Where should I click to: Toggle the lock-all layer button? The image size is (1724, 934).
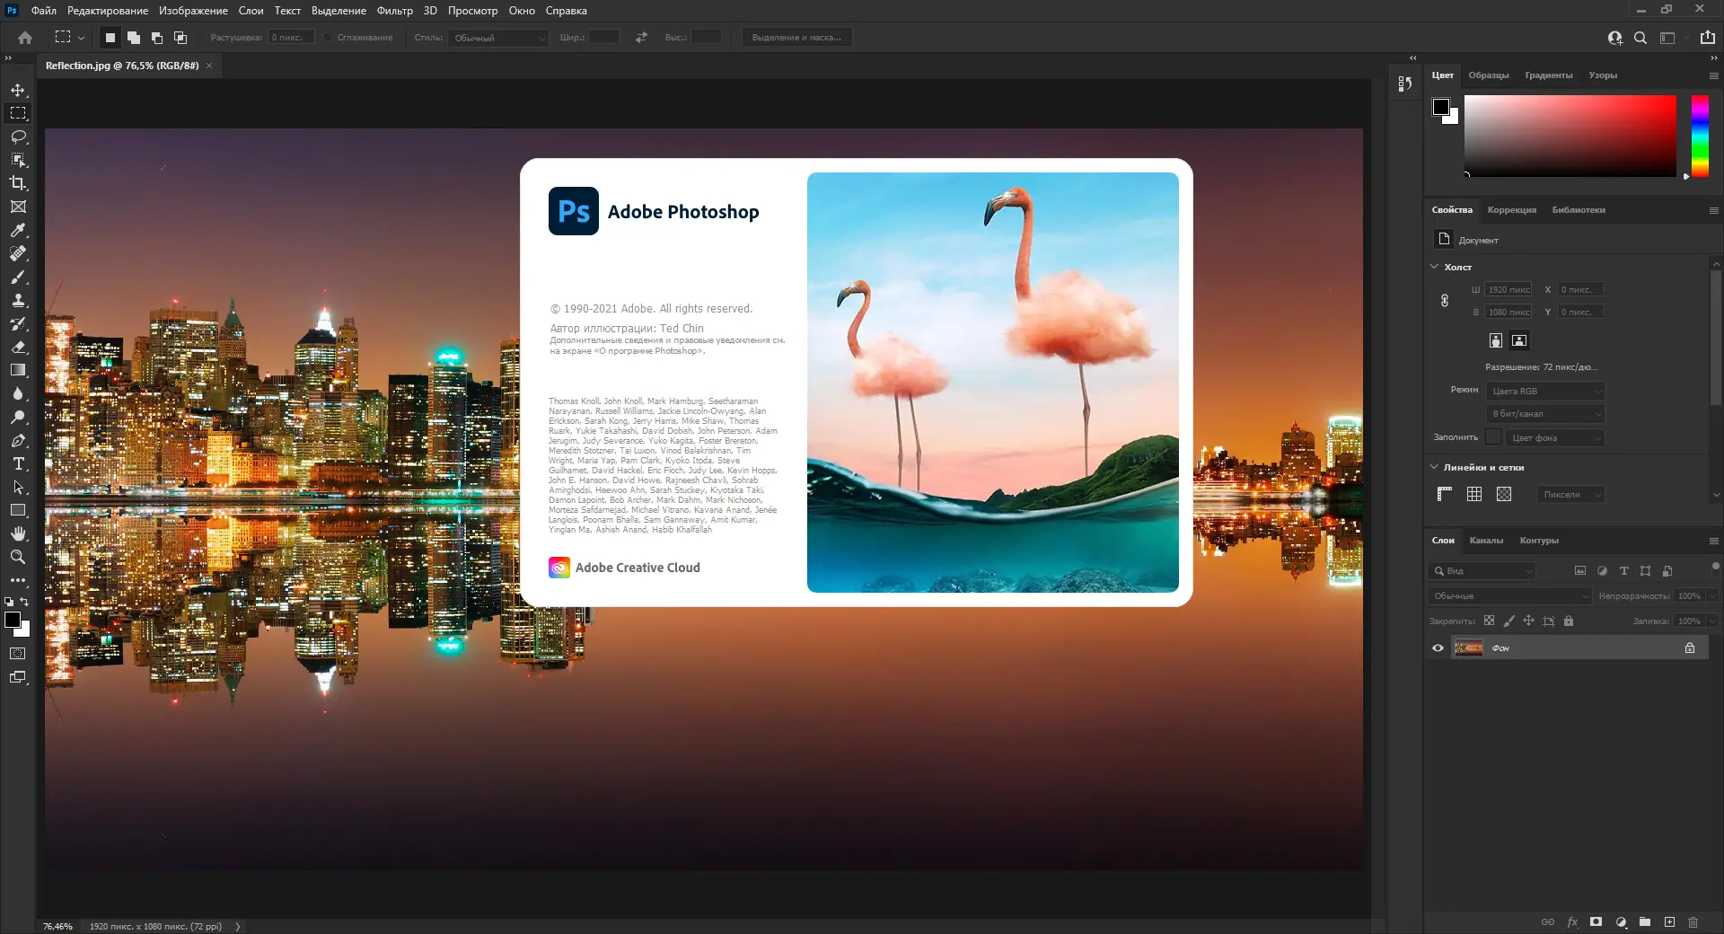1569,621
